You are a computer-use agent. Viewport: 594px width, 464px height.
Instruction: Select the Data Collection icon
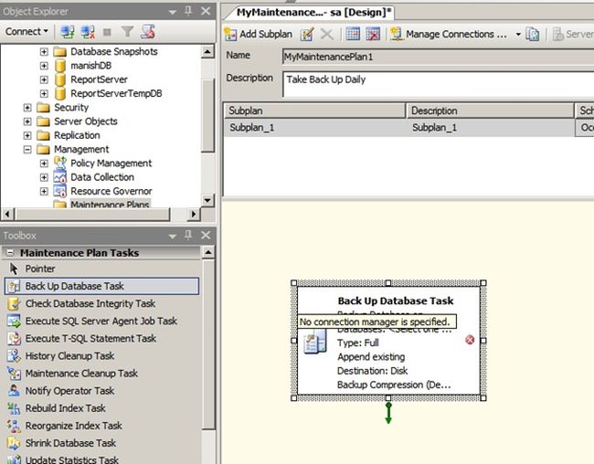pyautogui.click(x=59, y=177)
